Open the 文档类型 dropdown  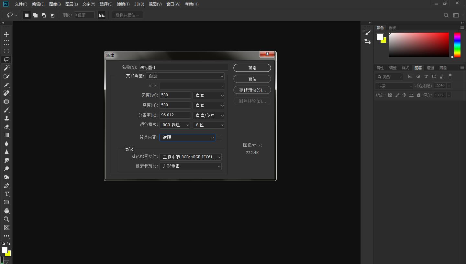point(185,76)
